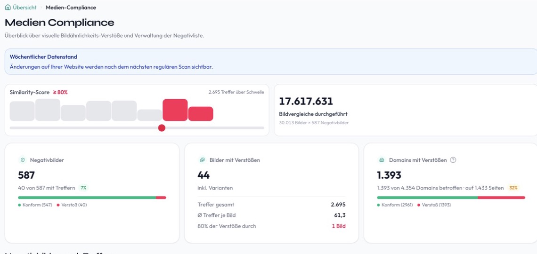Screen dimensions: 537x254
Task: Click 'Konform (547)' legend entry
Action: 35,205
